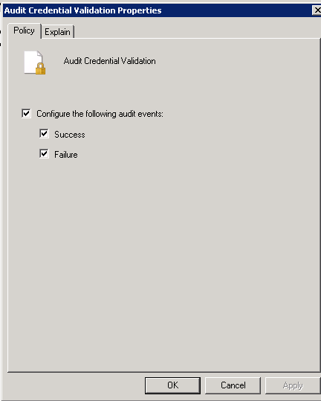Click the Success label text
Screen dimensions: 321x401
[x=70, y=135]
